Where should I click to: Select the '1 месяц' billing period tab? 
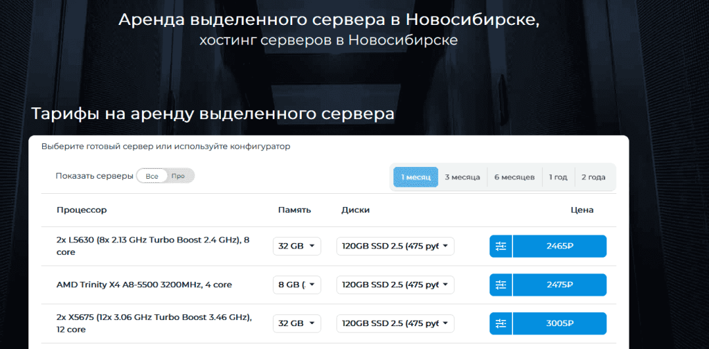click(415, 177)
